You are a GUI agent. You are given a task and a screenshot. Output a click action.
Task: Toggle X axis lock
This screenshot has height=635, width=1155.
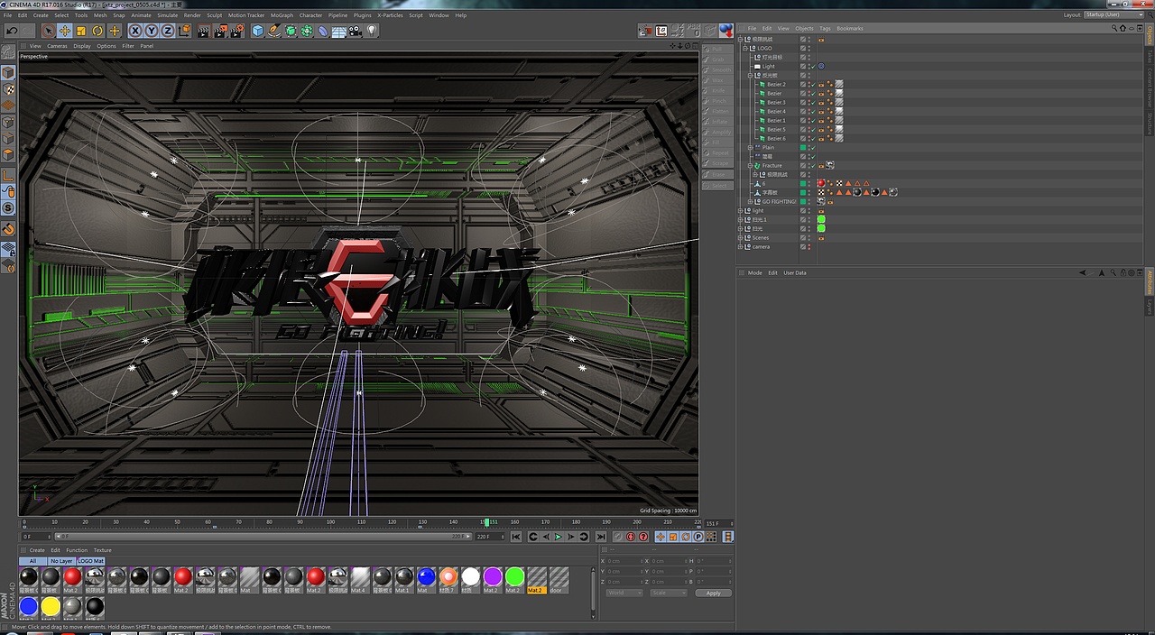click(136, 31)
